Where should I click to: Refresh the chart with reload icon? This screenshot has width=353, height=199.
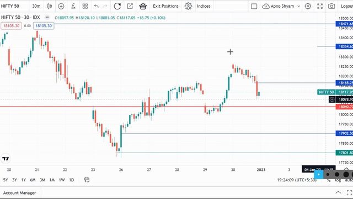117,6
